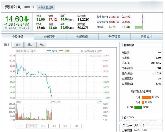The image size is (165, 132).
Task: Click 上市日期 value 2016-12-15
Action: click(x=140, y=130)
